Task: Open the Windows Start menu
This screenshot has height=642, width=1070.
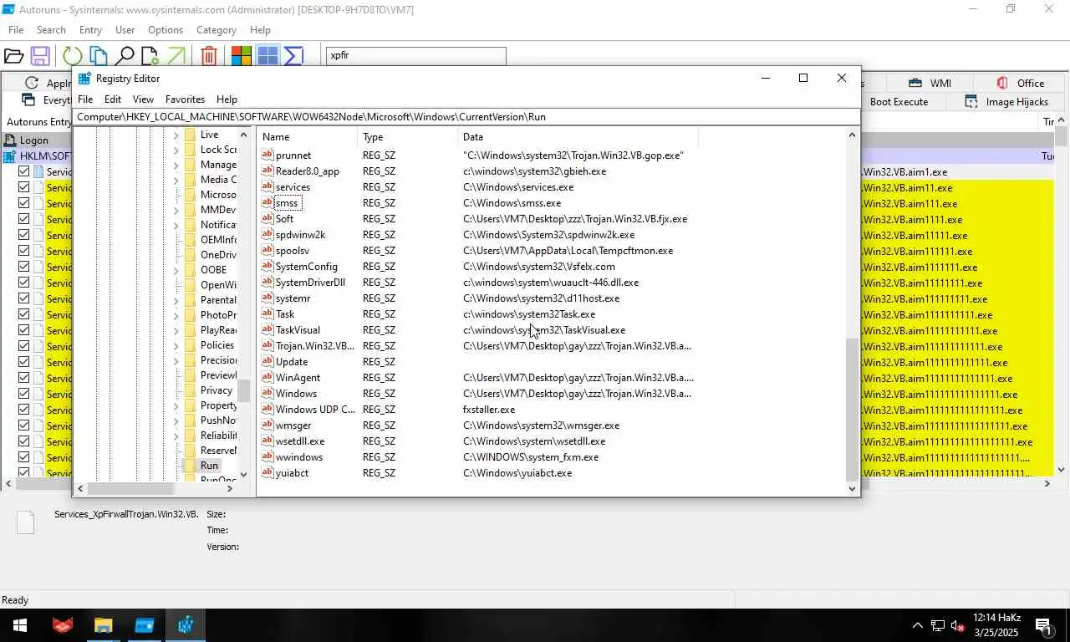Action: tap(20, 624)
